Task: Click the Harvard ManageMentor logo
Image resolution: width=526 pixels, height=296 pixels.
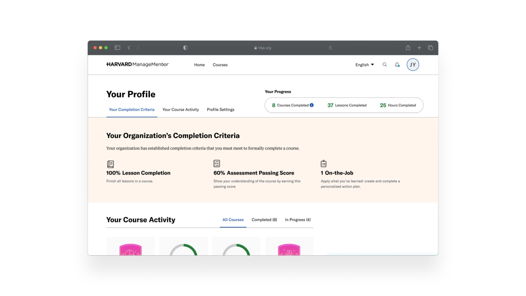Action: pyautogui.click(x=138, y=64)
